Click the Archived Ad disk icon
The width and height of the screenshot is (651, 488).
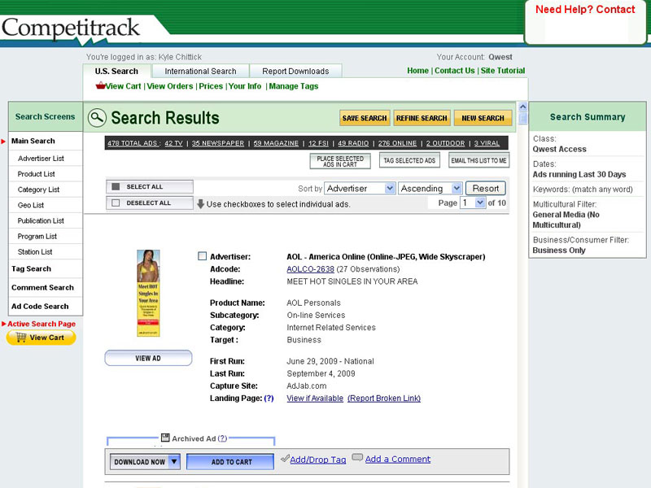pyautogui.click(x=165, y=438)
